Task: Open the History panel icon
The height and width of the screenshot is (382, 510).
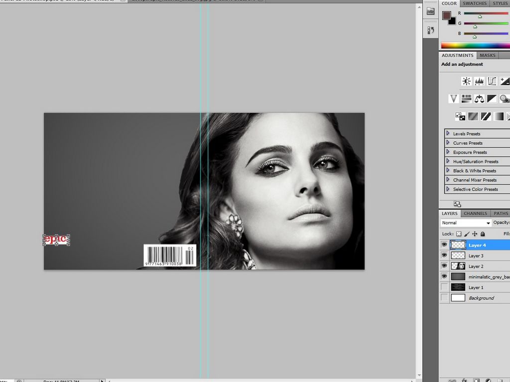Action: (431, 30)
